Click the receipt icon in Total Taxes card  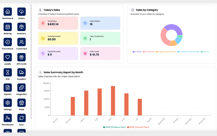point(85,53)
